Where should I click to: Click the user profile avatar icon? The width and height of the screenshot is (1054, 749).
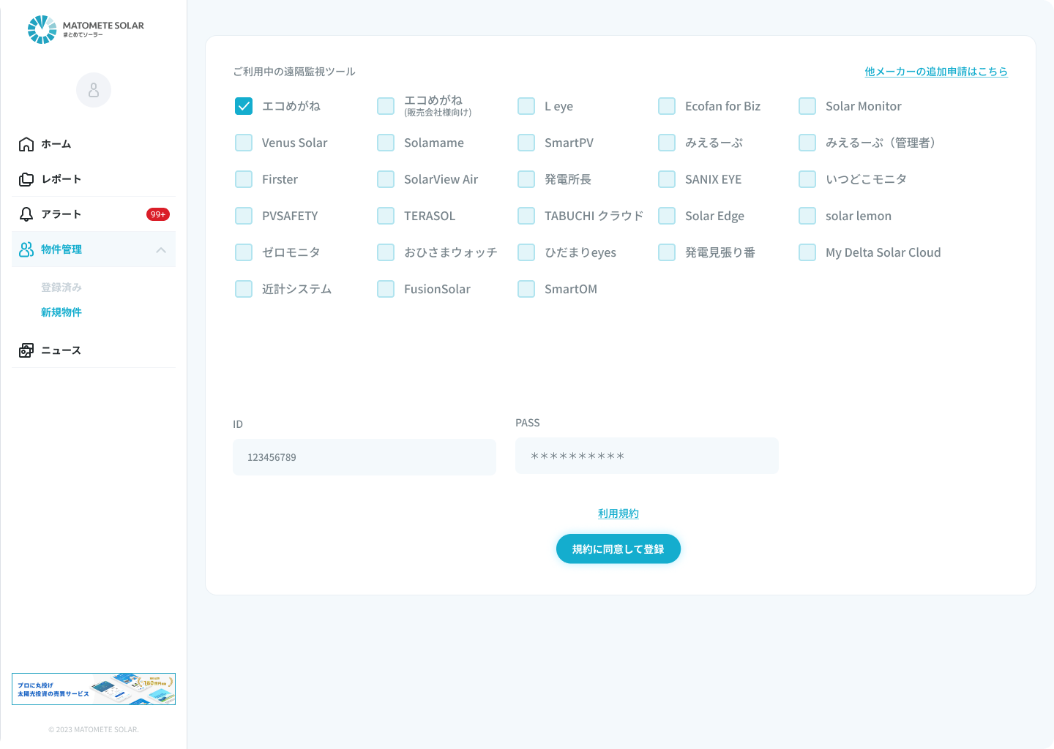click(93, 89)
